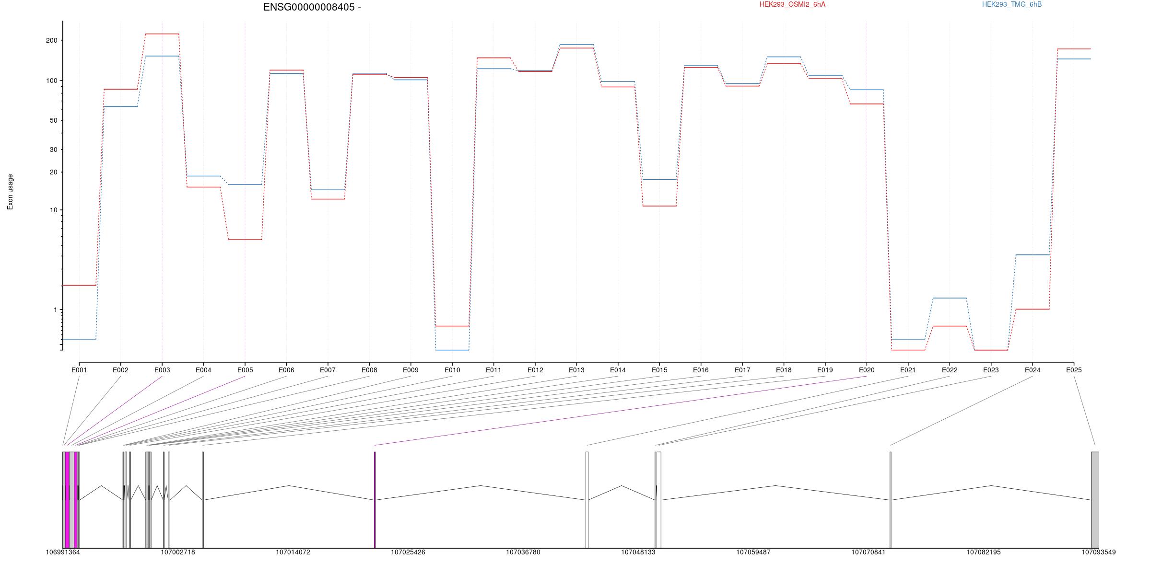Select the HEK293_TMG_6hB legend label
Image resolution: width=1151 pixels, height=575 pixels.
pos(1012,4)
